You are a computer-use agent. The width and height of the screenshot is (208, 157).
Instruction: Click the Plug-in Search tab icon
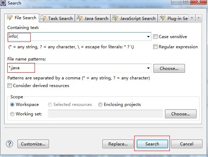click(x=162, y=18)
